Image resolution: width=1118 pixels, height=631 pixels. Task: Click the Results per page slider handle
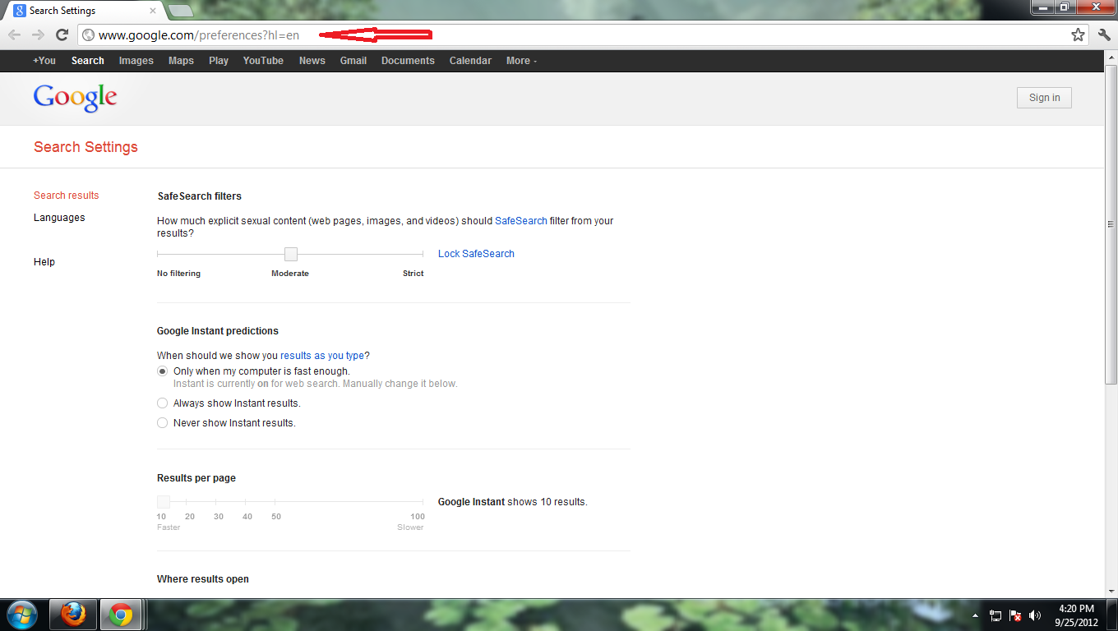coord(164,502)
